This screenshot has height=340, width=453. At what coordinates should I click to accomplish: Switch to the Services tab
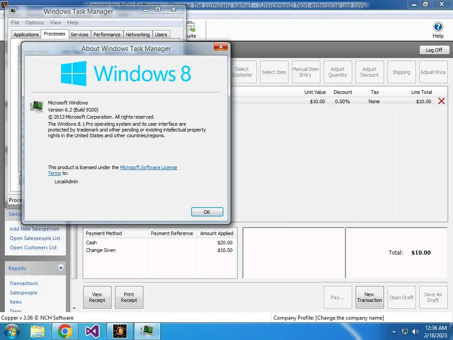click(79, 35)
